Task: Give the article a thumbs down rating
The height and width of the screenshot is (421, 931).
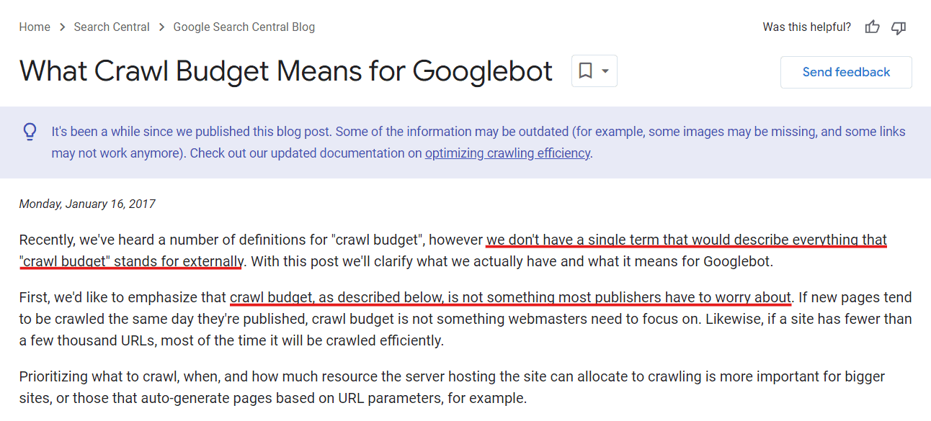Action: pyautogui.click(x=898, y=27)
